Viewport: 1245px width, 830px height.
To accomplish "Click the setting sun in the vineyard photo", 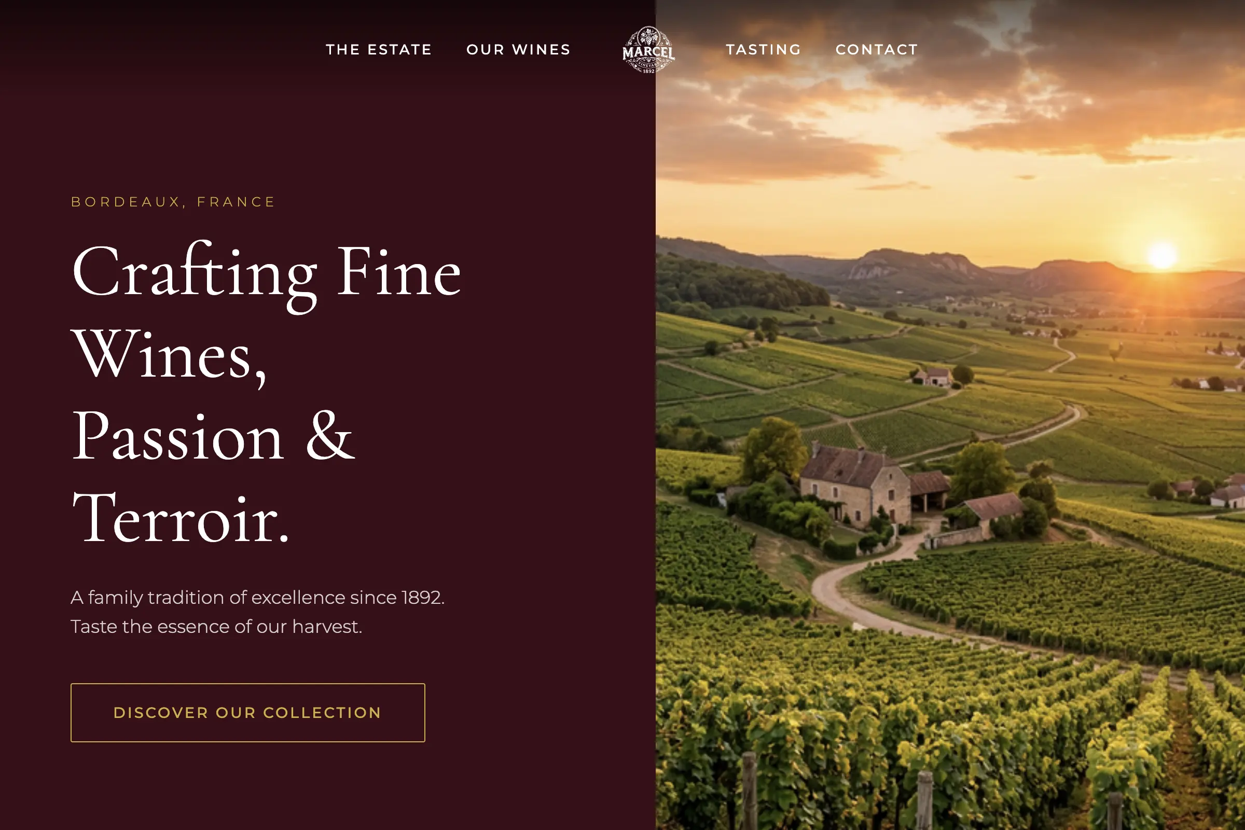I will click(x=1162, y=255).
